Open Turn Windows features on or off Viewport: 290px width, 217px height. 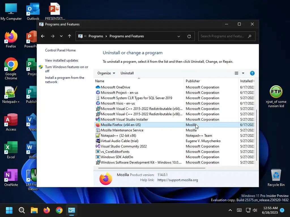point(67,69)
